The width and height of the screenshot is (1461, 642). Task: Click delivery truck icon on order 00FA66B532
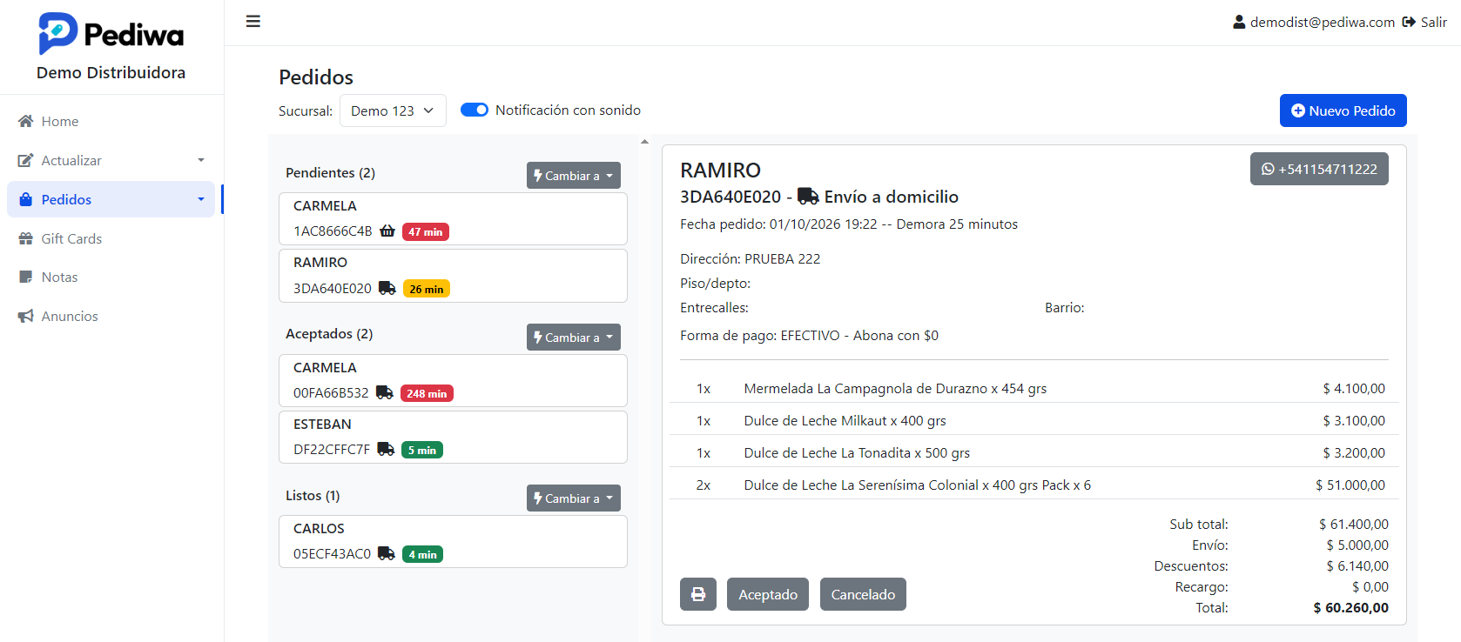(385, 392)
